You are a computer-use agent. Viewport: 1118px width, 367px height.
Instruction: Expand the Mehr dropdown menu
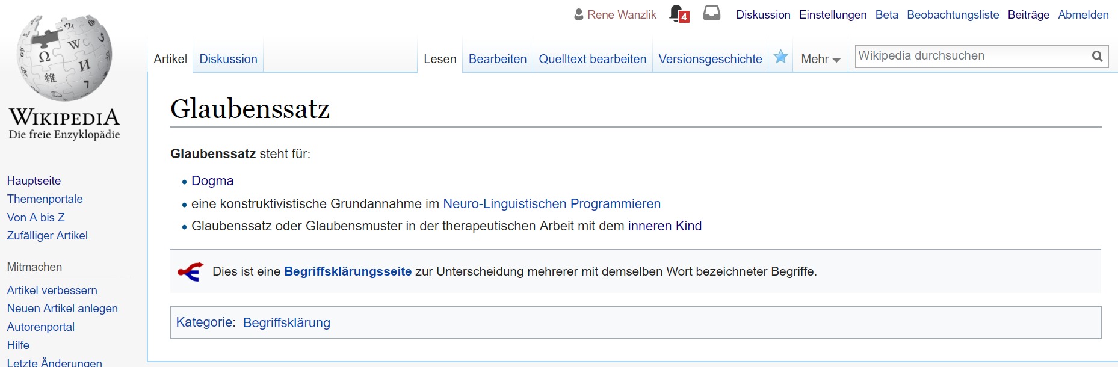[x=820, y=59]
